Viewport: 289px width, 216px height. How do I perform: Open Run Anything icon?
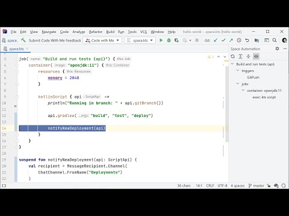tap(267, 40)
